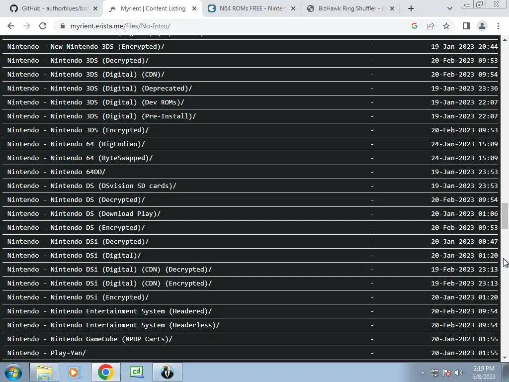Viewport: 509px width, 382px height.
Task: Open Nintendo DS (DSvision SD cards) folder
Action: (x=92, y=186)
